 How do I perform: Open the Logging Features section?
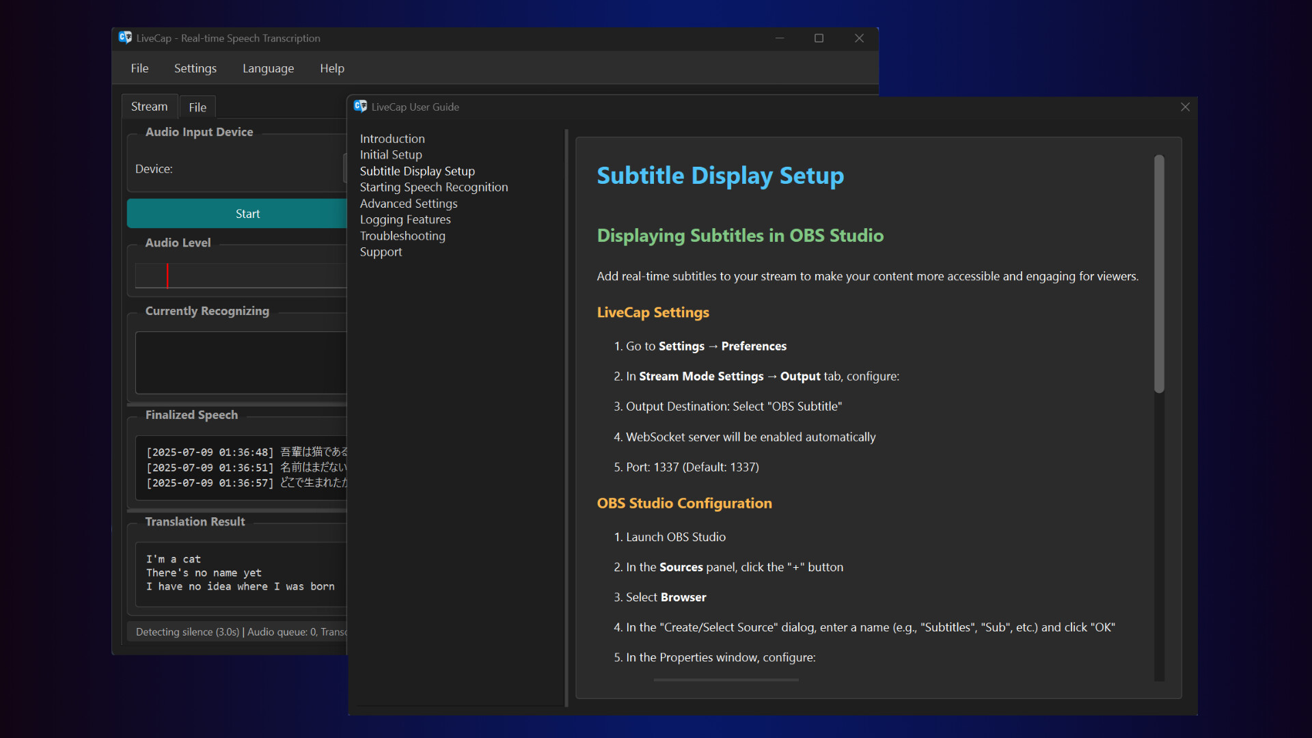click(405, 219)
